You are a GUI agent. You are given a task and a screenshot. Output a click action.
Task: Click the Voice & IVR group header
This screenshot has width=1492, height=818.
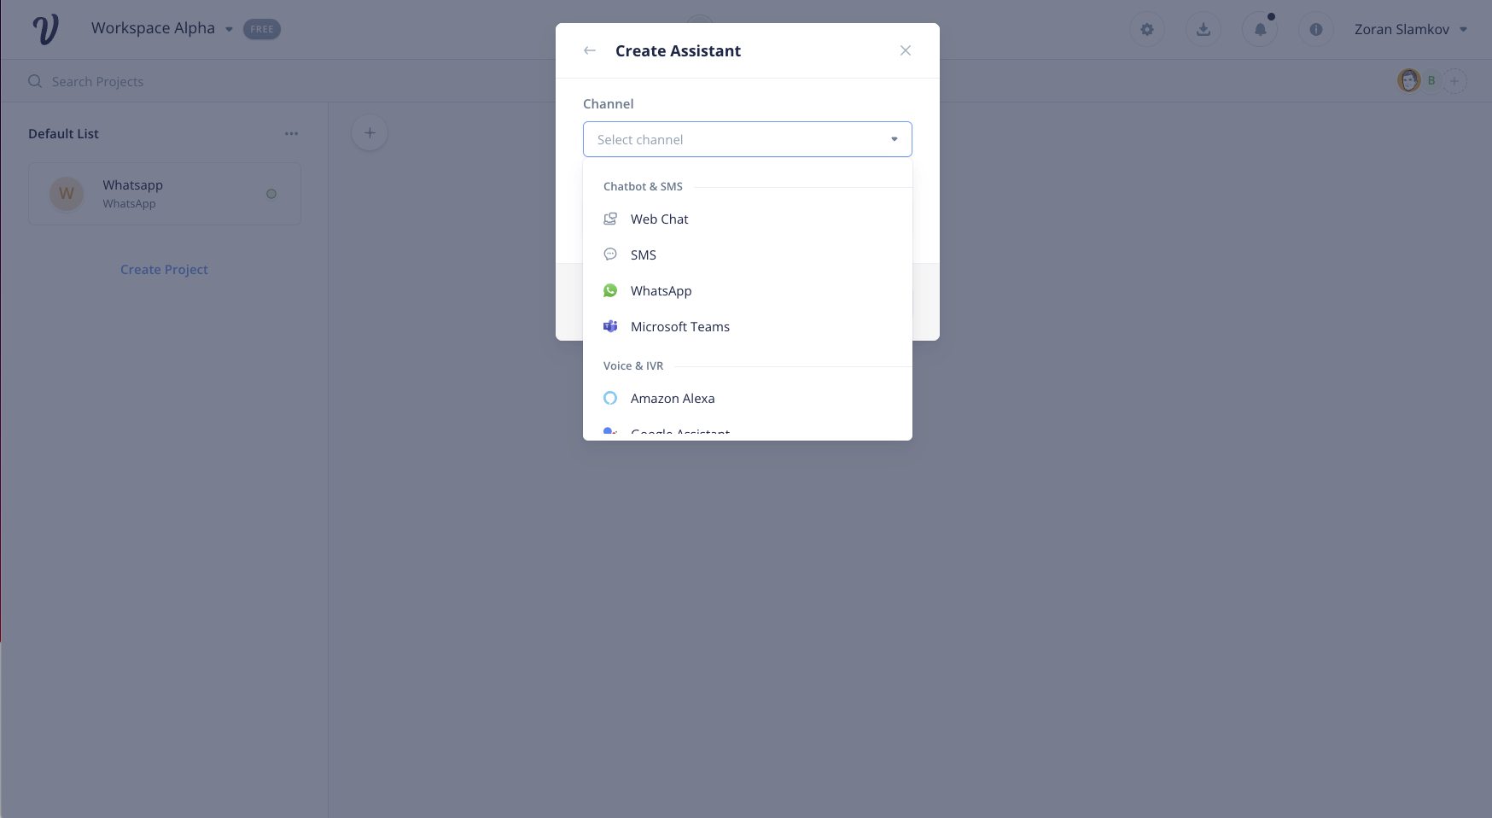(x=633, y=366)
